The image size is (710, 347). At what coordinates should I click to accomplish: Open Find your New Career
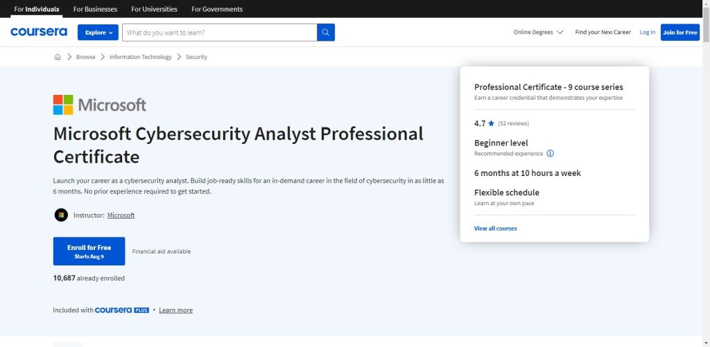click(603, 33)
